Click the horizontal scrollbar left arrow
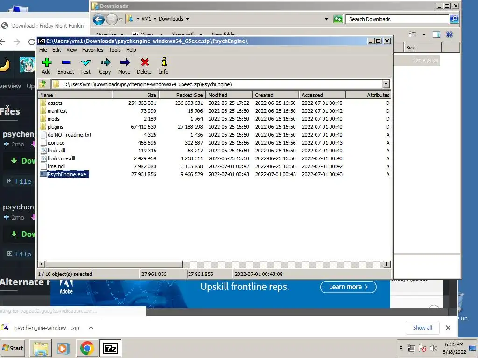Screen dimensions: 478x358 pyautogui.click(x=42, y=264)
